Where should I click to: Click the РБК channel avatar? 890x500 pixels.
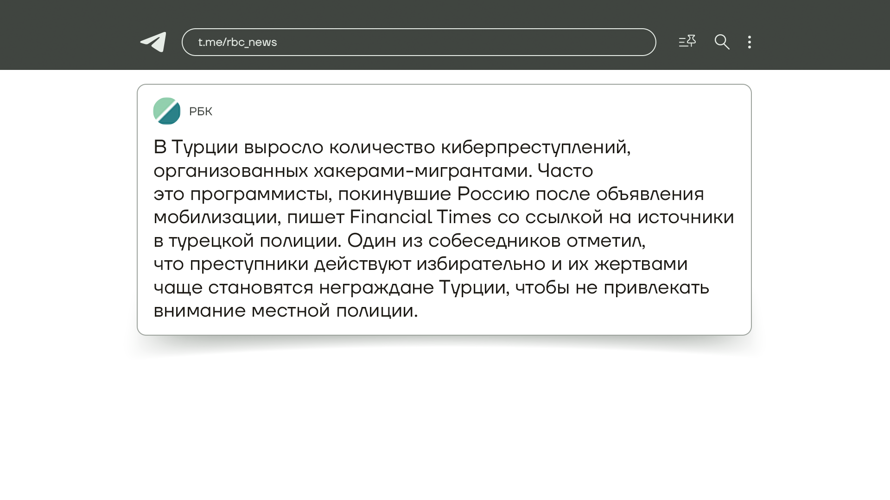coord(167,111)
